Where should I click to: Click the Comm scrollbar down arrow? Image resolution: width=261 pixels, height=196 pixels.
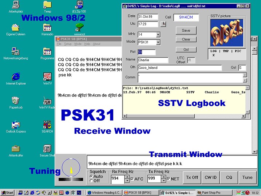(x=245, y=80)
